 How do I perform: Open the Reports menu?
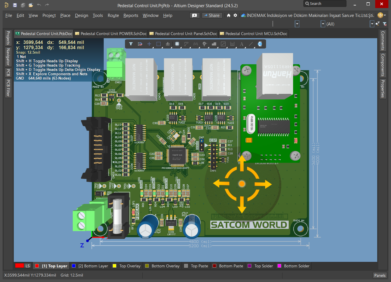point(131,16)
